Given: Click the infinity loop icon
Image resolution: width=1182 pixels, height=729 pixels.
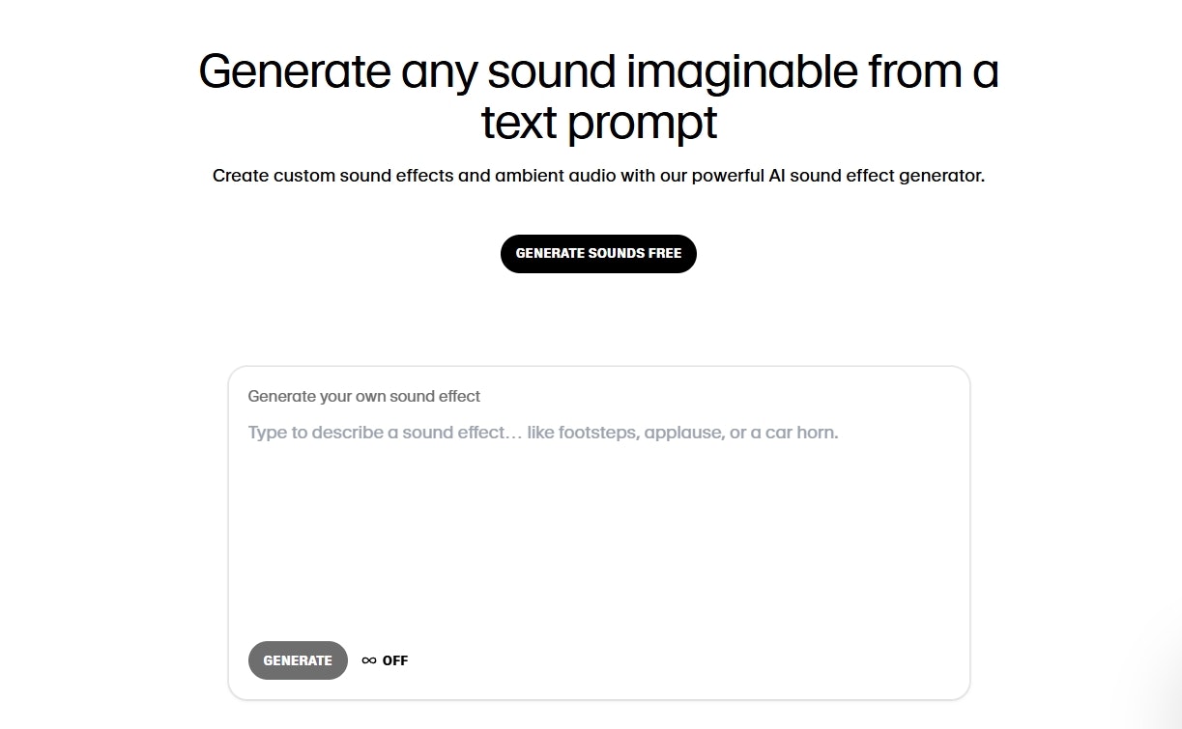Looking at the screenshot, I should click(369, 660).
